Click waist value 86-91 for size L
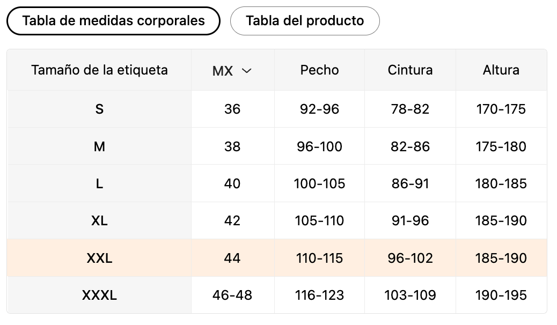The image size is (557, 325). (410, 183)
